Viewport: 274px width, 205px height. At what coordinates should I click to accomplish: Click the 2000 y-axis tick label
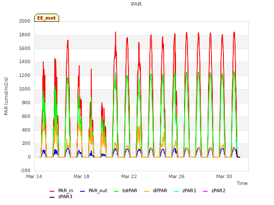tap(25, 21)
